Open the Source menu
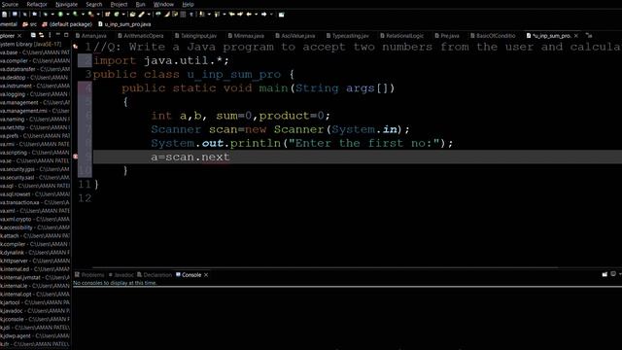Image resolution: width=622 pixels, height=350 pixels. tap(10, 4)
